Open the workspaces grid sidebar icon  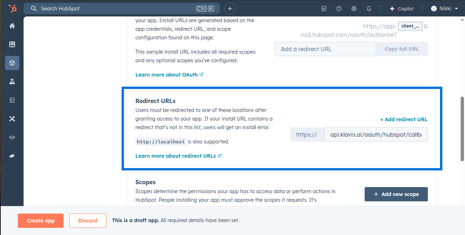click(x=12, y=44)
